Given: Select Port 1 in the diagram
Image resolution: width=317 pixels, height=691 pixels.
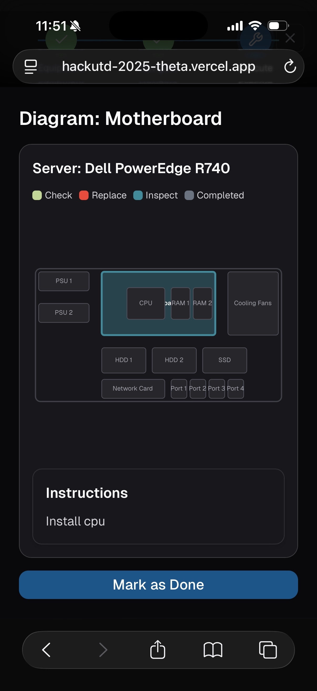Looking at the screenshot, I should coord(179,389).
